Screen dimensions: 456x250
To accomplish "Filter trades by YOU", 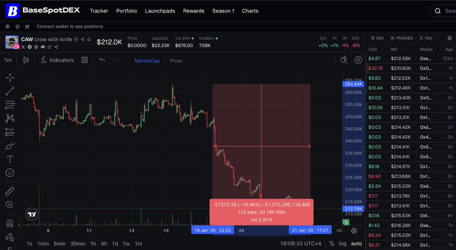I will coord(426,38).
